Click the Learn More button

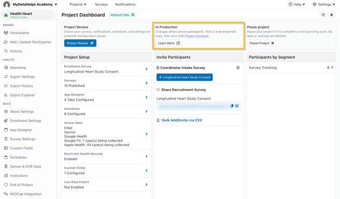[168, 43]
